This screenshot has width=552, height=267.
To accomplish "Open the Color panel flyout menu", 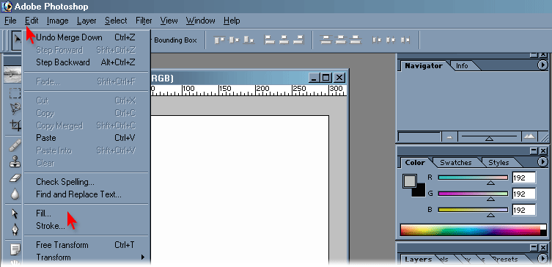I will click(542, 161).
